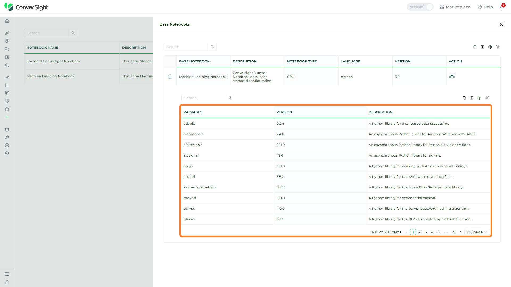Expand packages table to fullscreen
Viewport: 511px width, 287px height.
[x=487, y=98]
